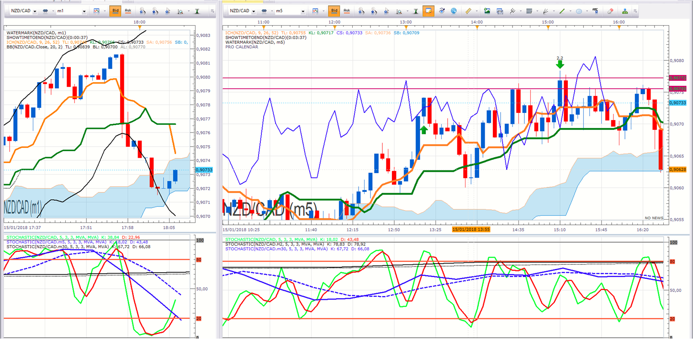Select the cursor zoom tool on the m5 chart
This screenshot has height=339, width=693.
point(386,11)
